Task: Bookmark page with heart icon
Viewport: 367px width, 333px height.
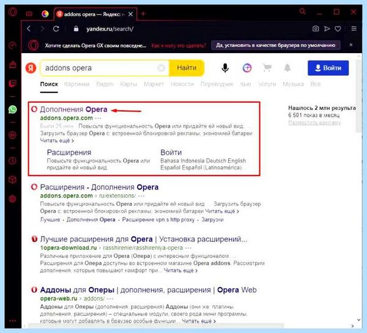Action: pyautogui.click(x=338, y=29)
